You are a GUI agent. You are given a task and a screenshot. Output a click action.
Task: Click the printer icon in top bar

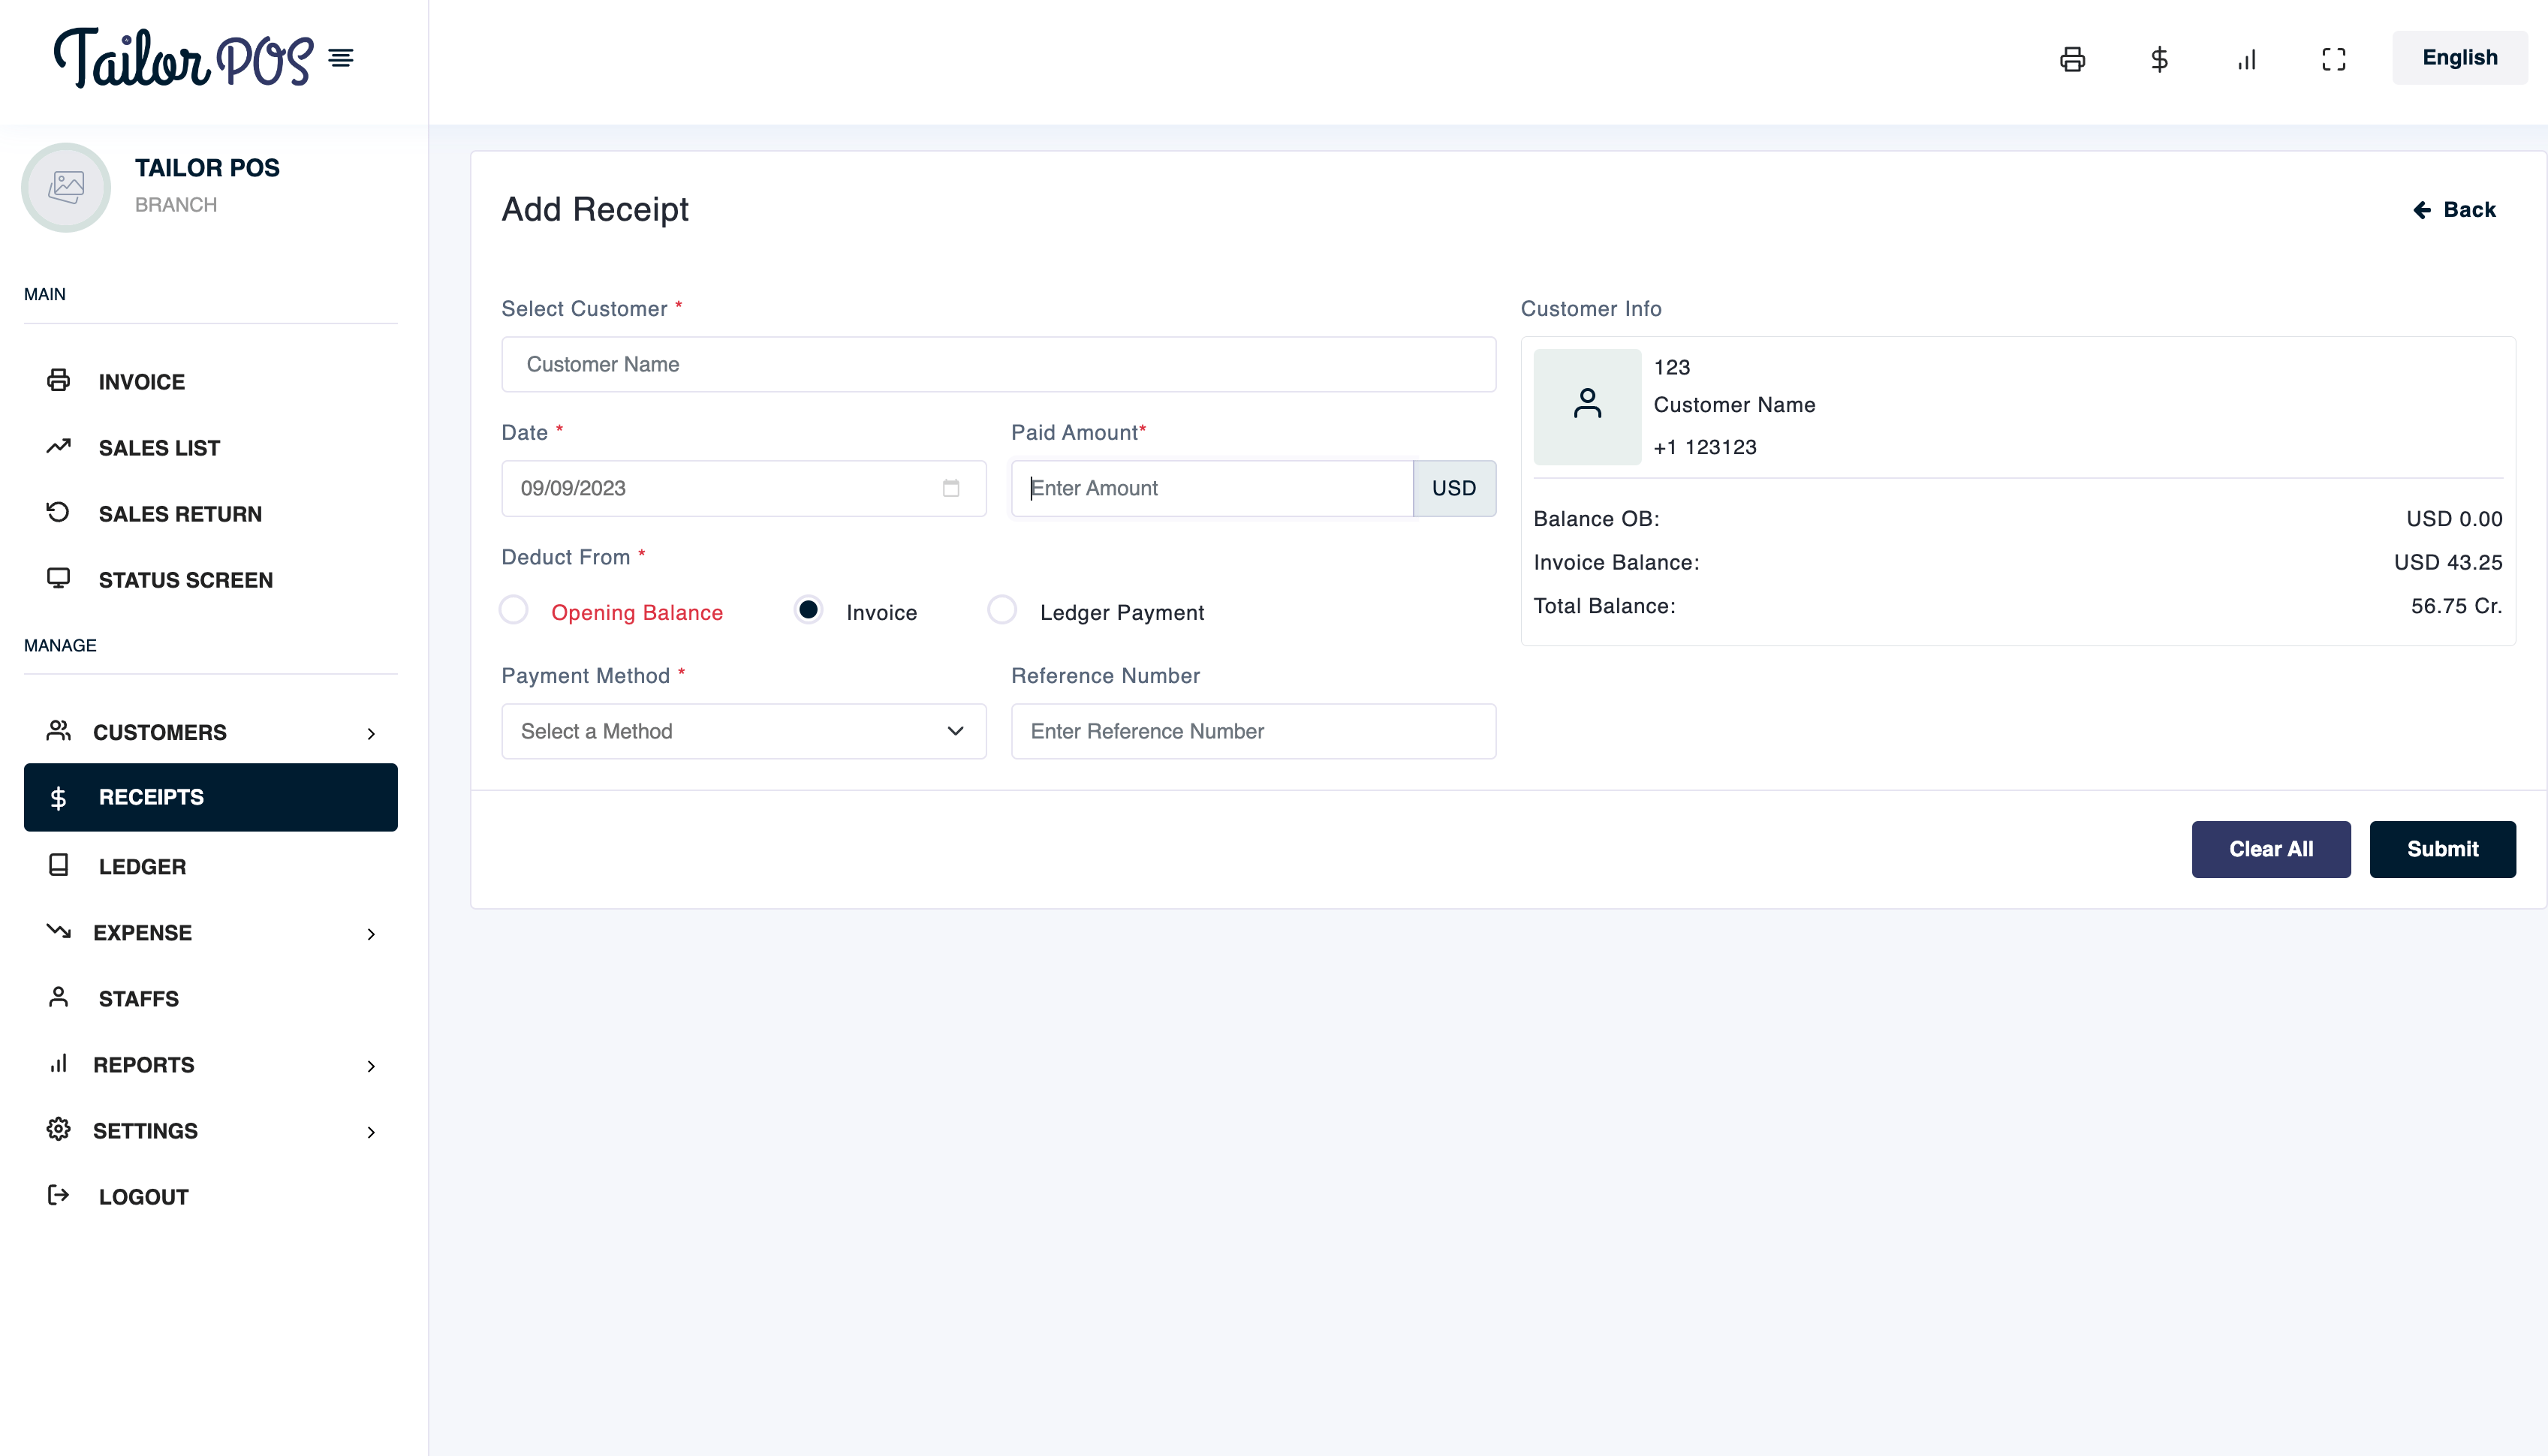(x=2072, y=59)
